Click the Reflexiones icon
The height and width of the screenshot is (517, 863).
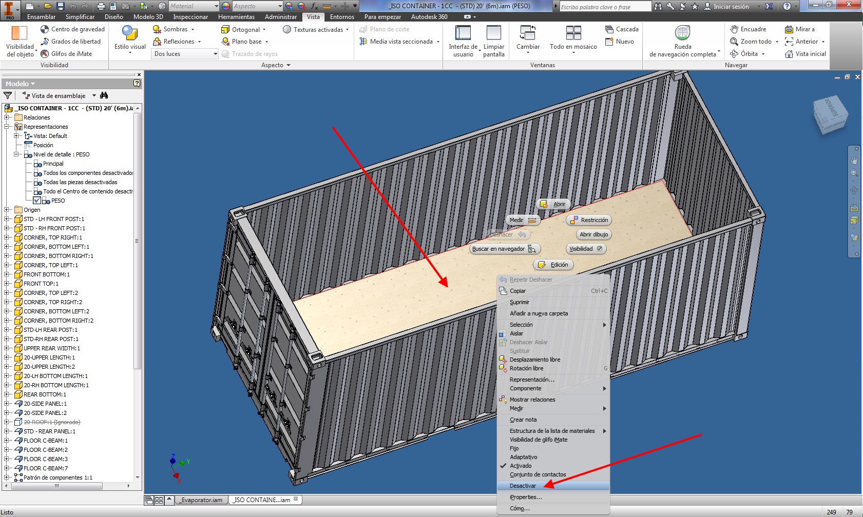[157, 42]
